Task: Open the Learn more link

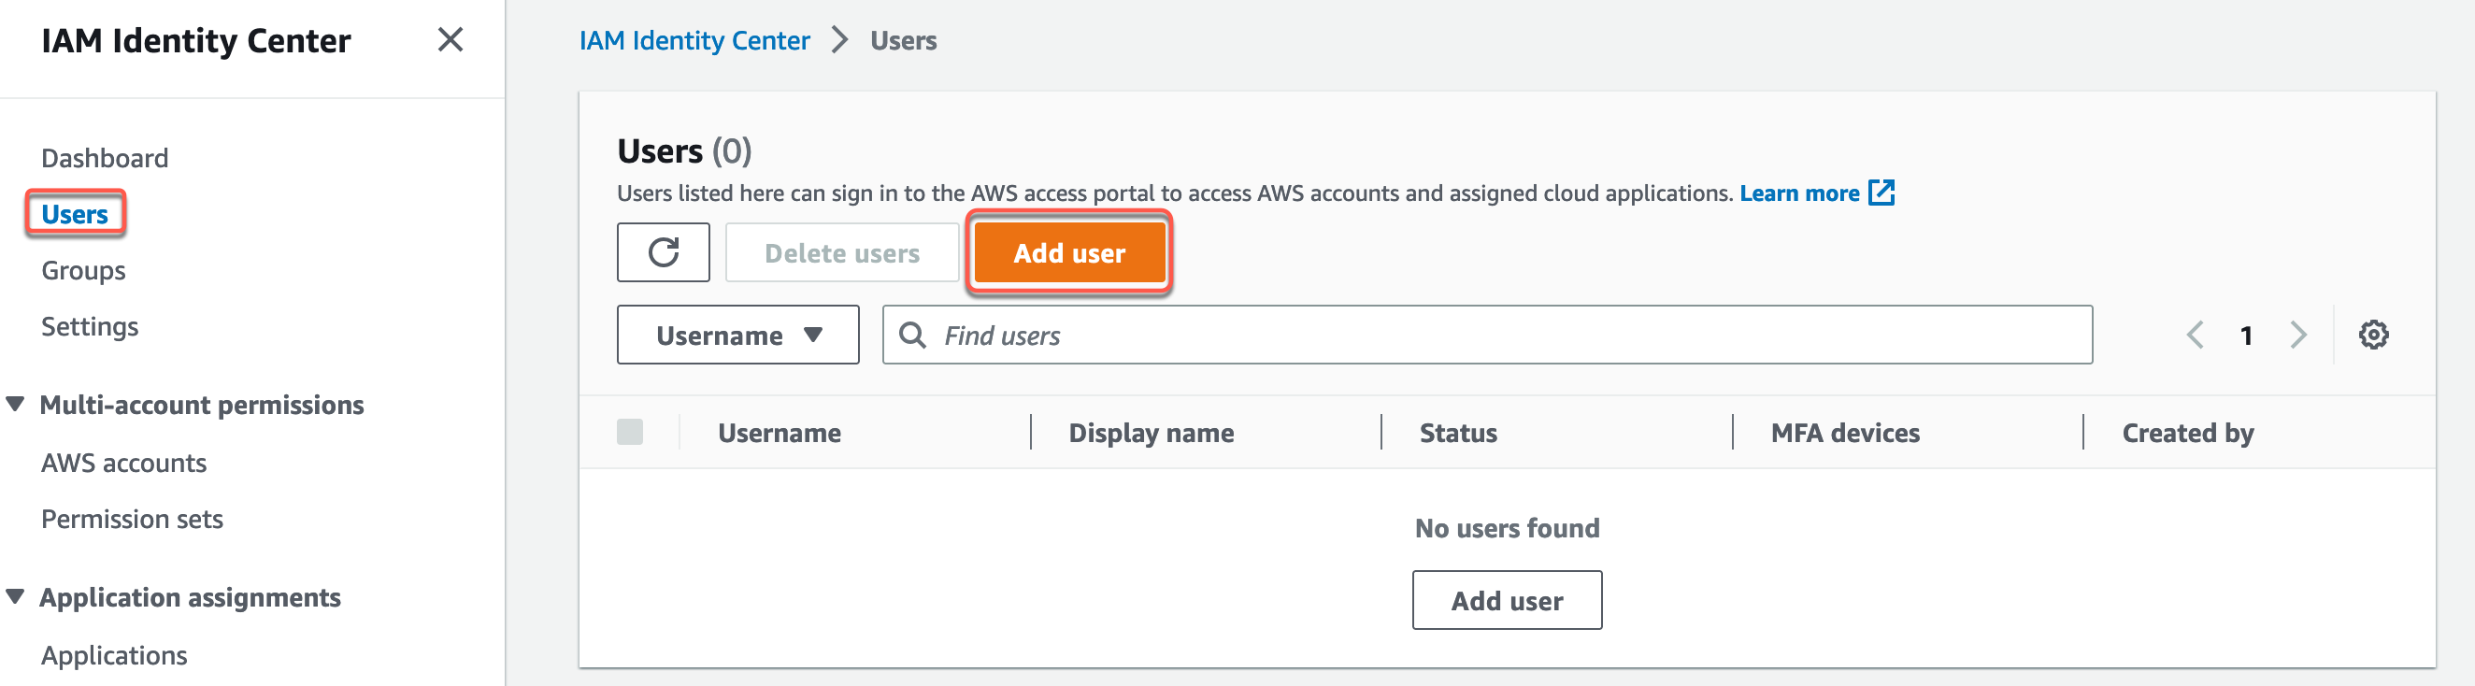Action: 1798,193
